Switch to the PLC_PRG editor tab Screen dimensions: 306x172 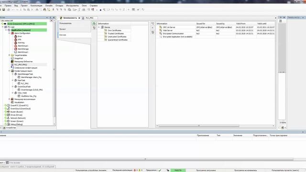[x=89, y=18]
